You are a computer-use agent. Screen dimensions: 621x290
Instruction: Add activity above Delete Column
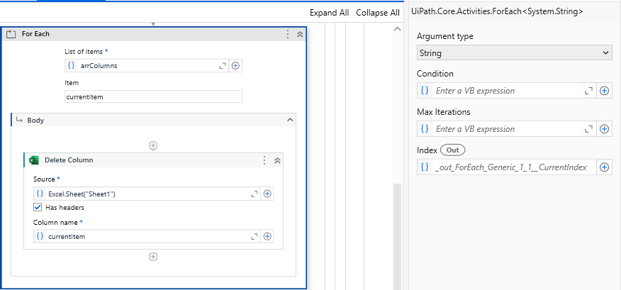pyautogui.click(x=152, y=145)
